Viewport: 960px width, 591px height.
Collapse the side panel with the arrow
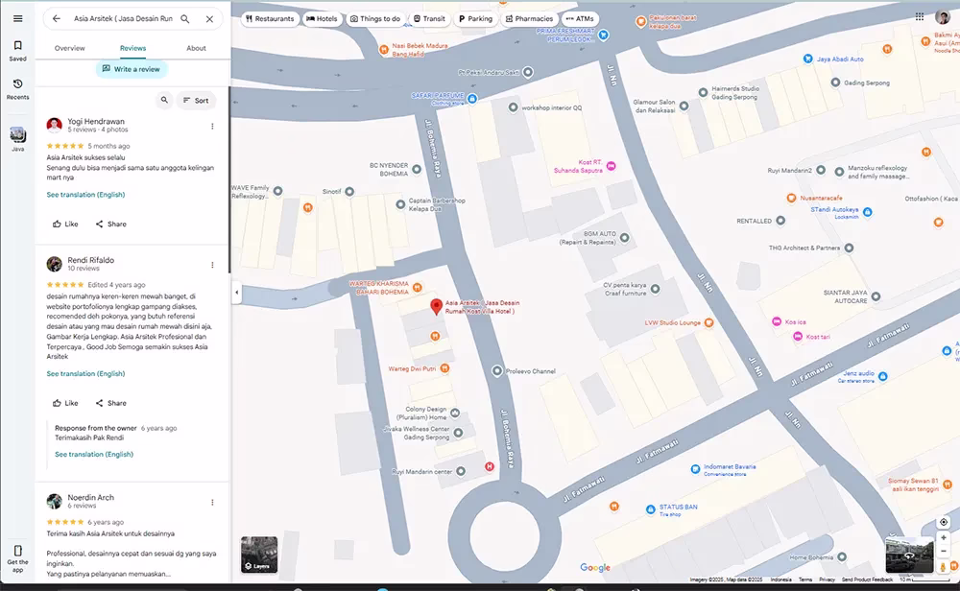(x=236, y=292)
